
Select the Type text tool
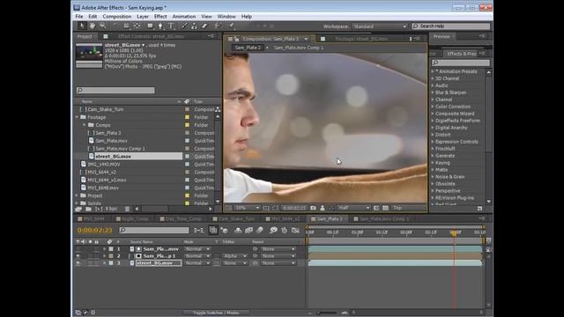coord(171,26)
